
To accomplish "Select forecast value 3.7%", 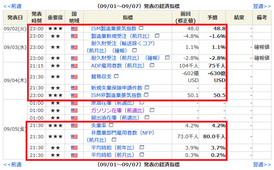I will pos(218,148).
